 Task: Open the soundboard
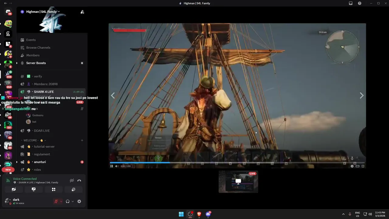pos(74,189)
